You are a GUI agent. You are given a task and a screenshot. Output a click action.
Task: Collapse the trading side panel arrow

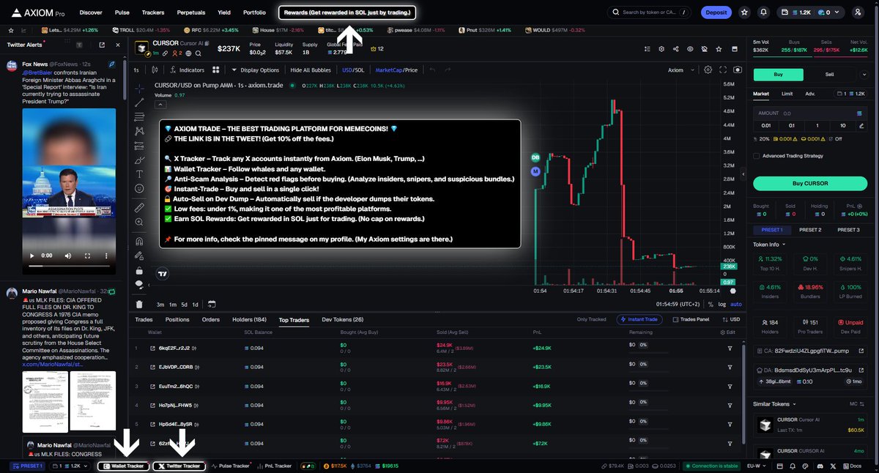(744, 174)
